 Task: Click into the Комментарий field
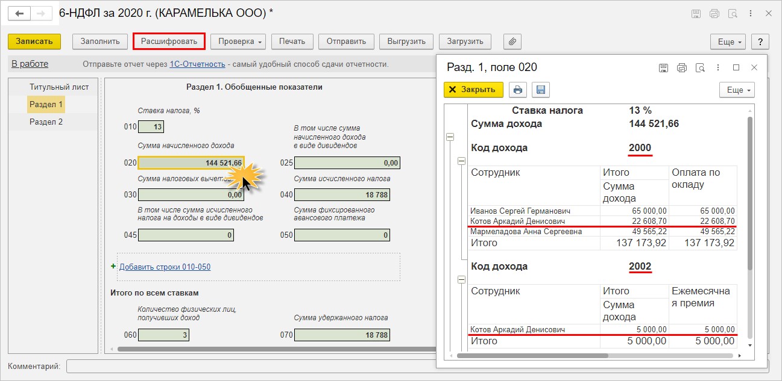(x=419, y=366)
